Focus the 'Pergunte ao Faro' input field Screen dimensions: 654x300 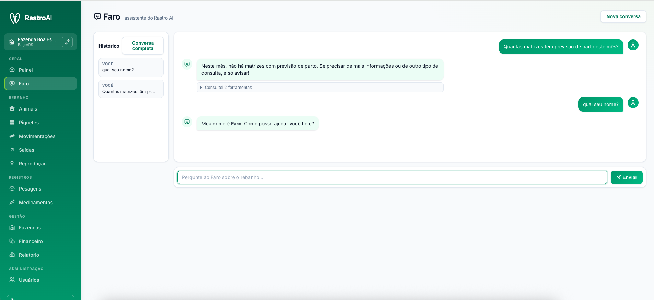tap(392, 177)
